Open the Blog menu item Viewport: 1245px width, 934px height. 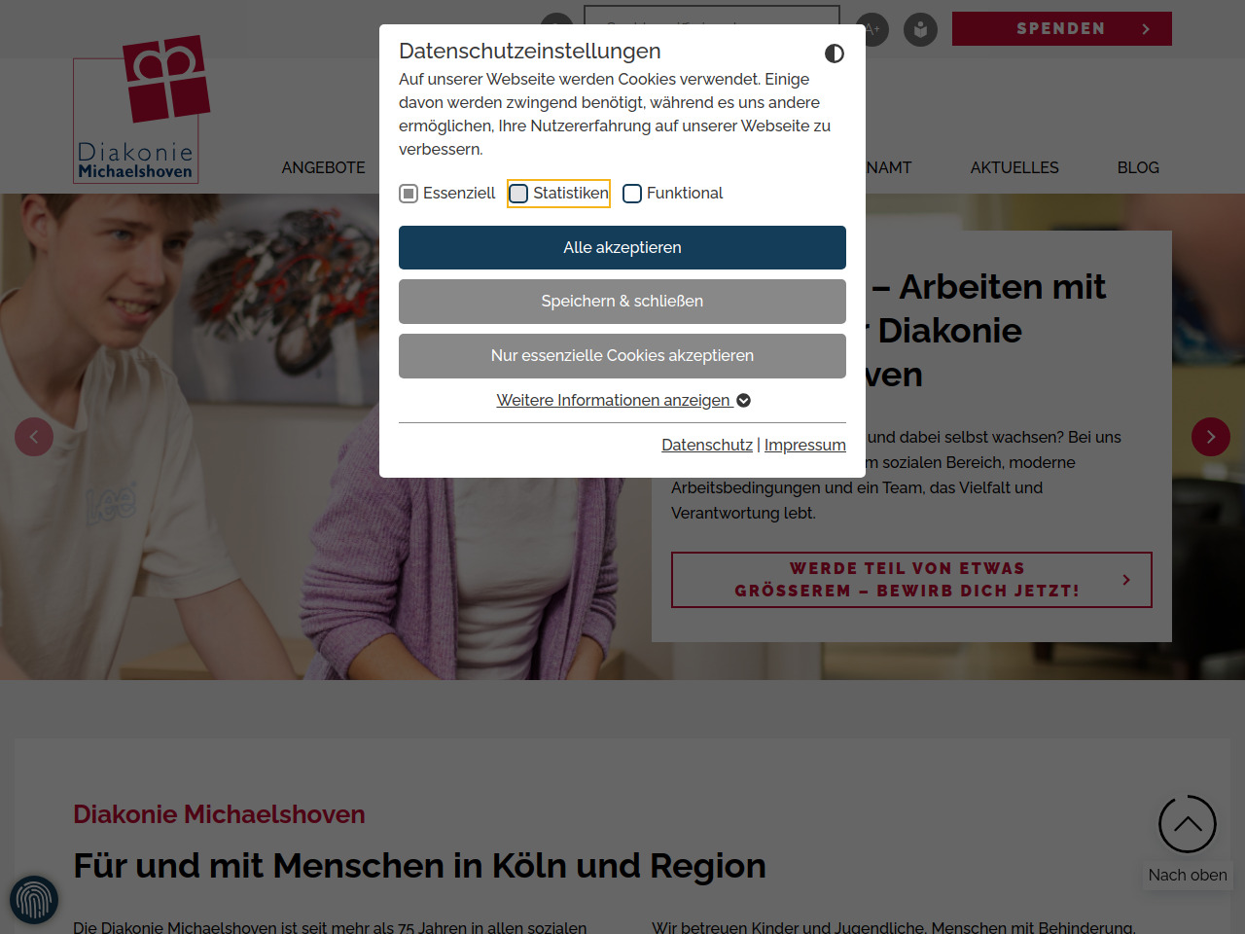coord(1137,167)
